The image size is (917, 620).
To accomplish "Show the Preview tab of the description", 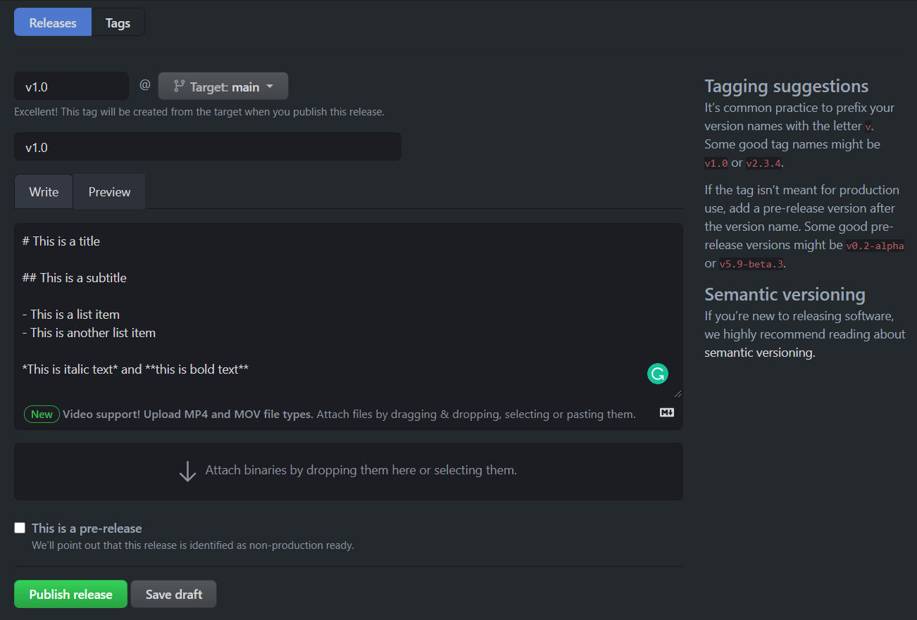I will pyautogui.click(x=109, y=191).
